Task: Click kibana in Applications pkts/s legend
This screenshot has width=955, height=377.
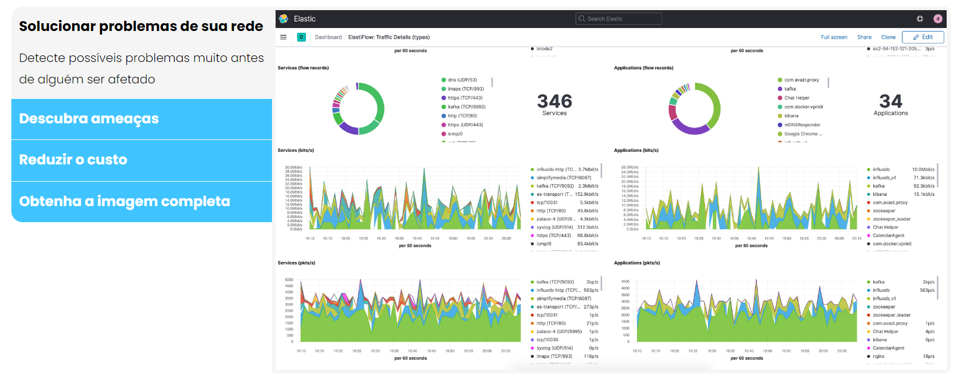Action: tap(901, 339)
